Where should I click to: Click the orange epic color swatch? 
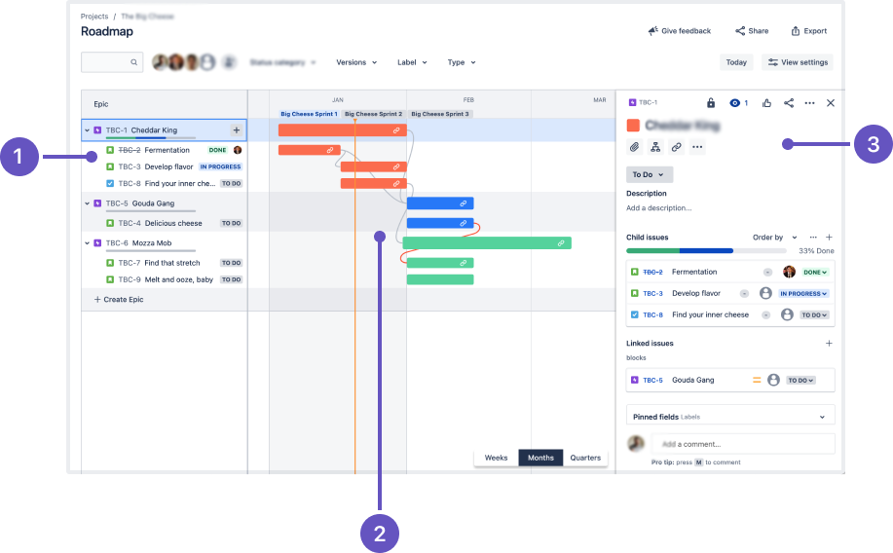(633, 126)
